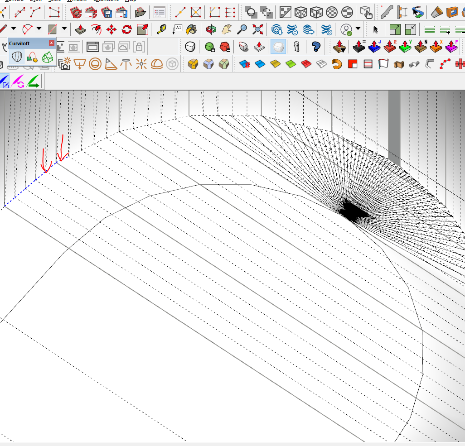Toggle the highlighted subdivision cube button

[278, 47]
